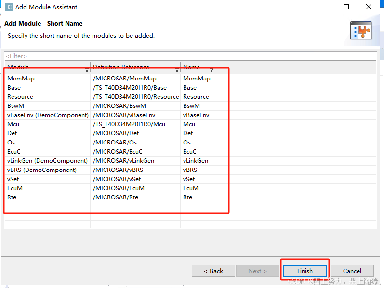
Task: Select the vLinkGen (DemoComponent) module cell
Action: [x=47, y=161]
